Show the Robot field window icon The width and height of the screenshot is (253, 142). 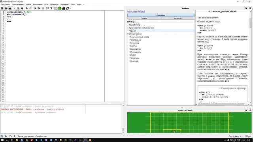56,8
